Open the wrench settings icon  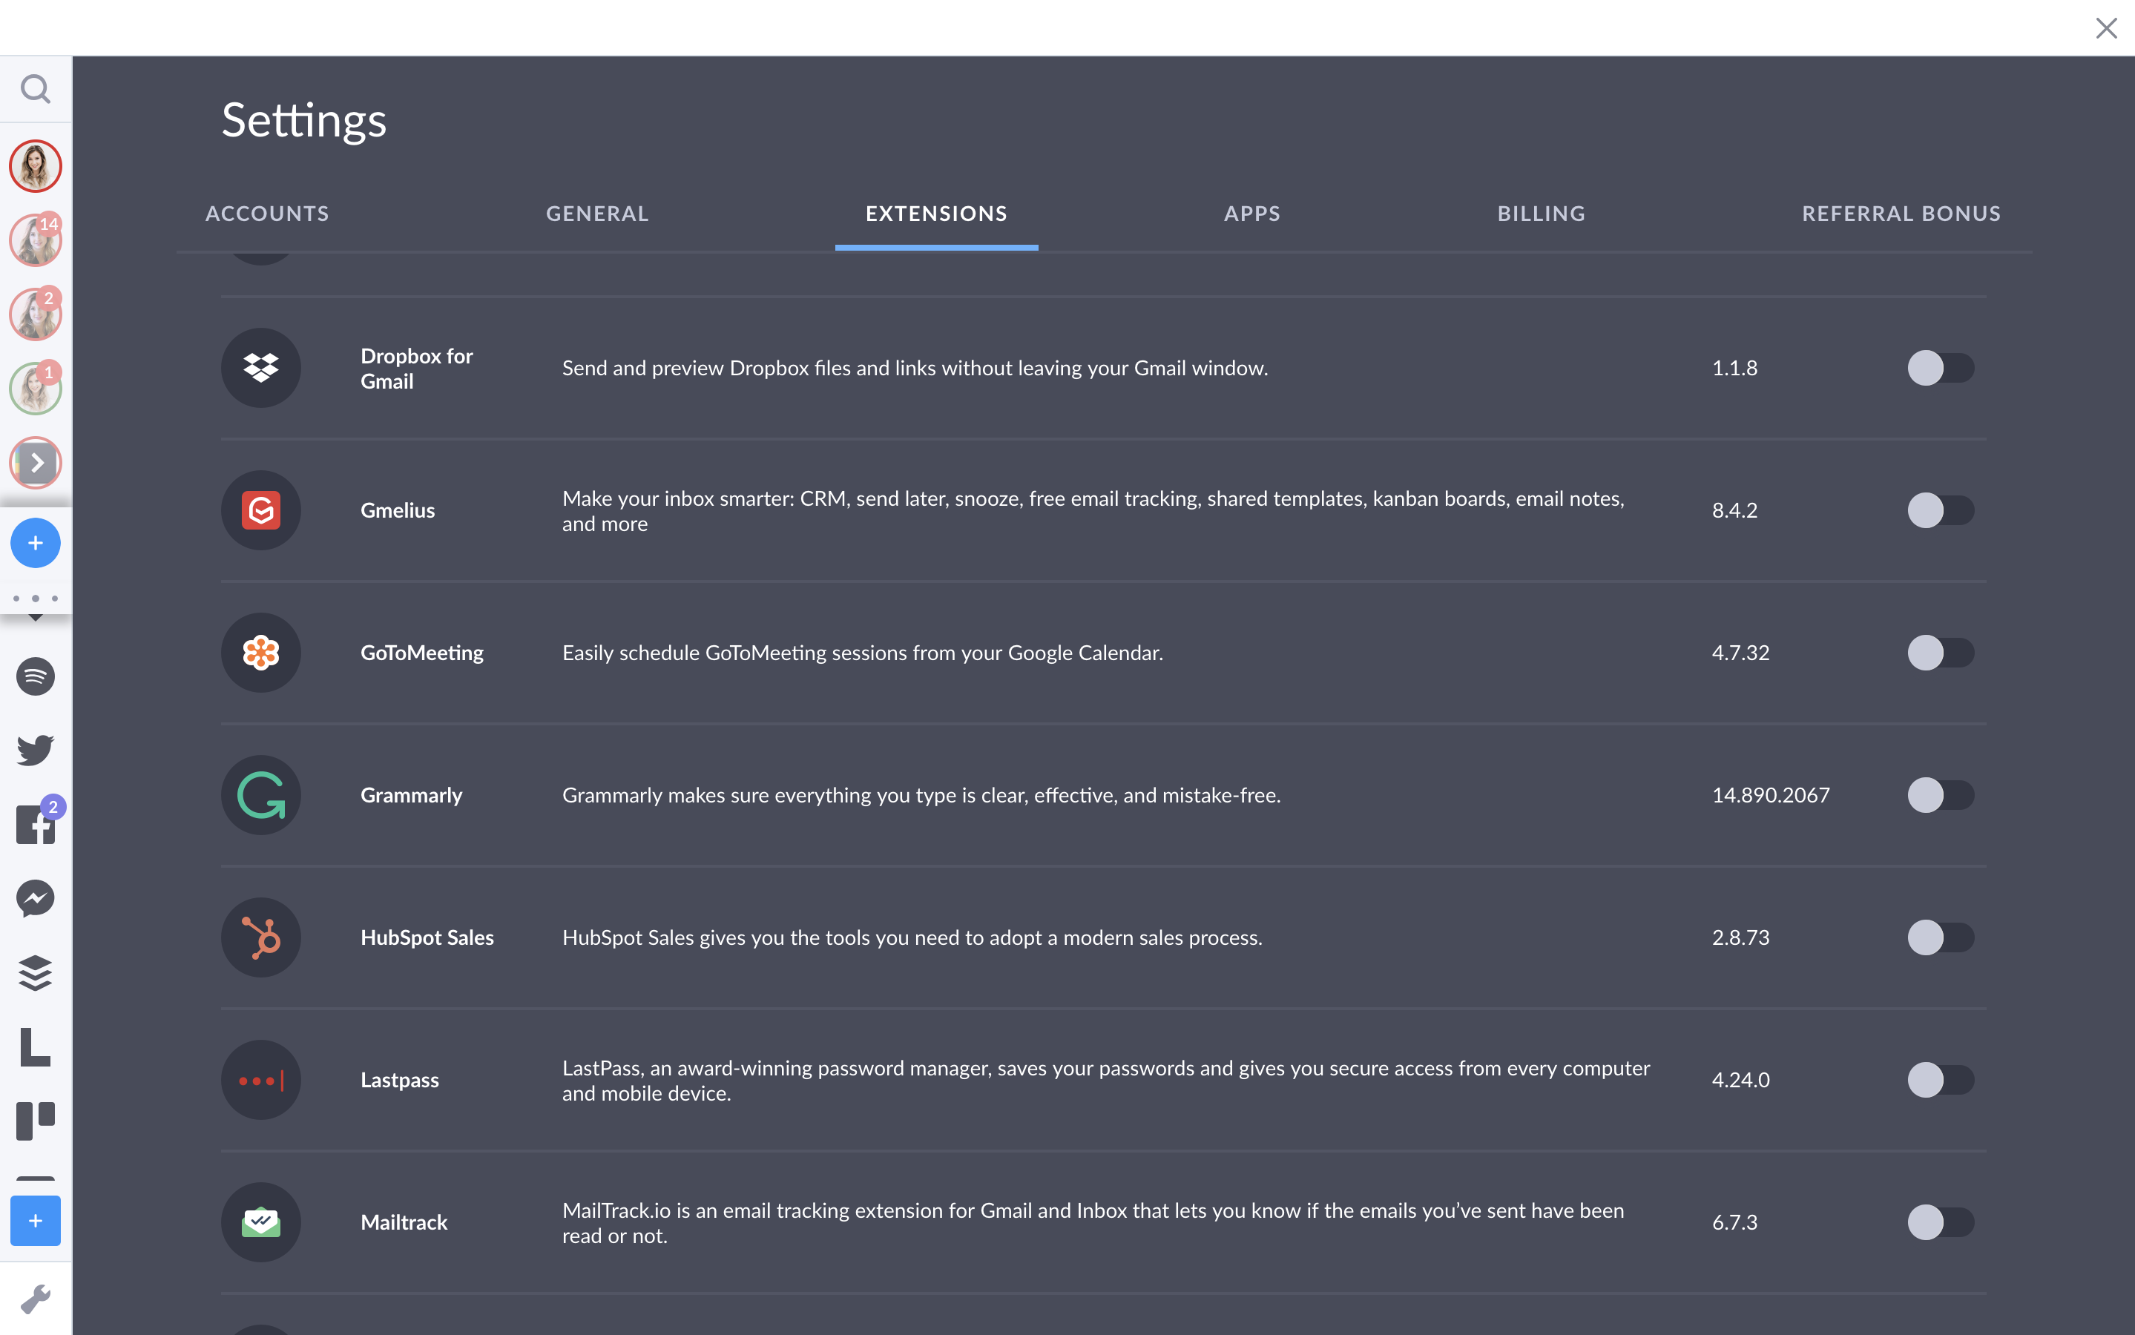(x=36, y=1299)
